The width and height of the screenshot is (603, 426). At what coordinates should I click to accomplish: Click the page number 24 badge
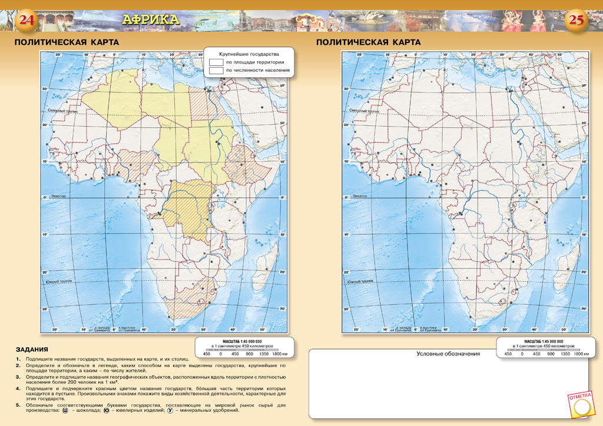coord(26,20)
